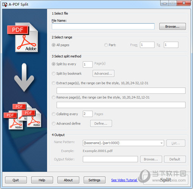Click the Define... button

pyautogui.click(x=101, y=124)
